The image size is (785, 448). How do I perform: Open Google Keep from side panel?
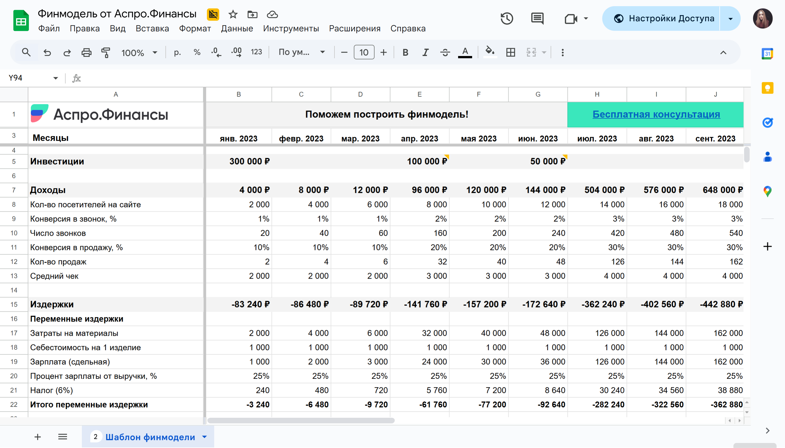pos(767,88)
